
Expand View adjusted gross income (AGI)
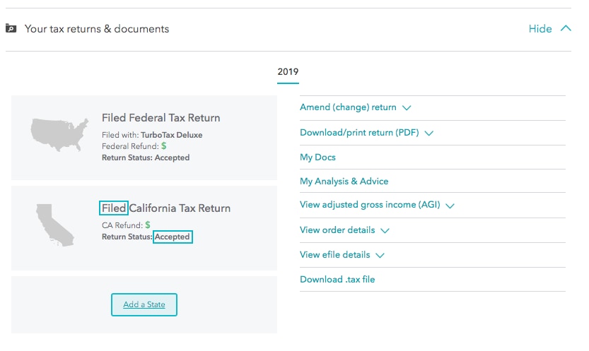450,206
